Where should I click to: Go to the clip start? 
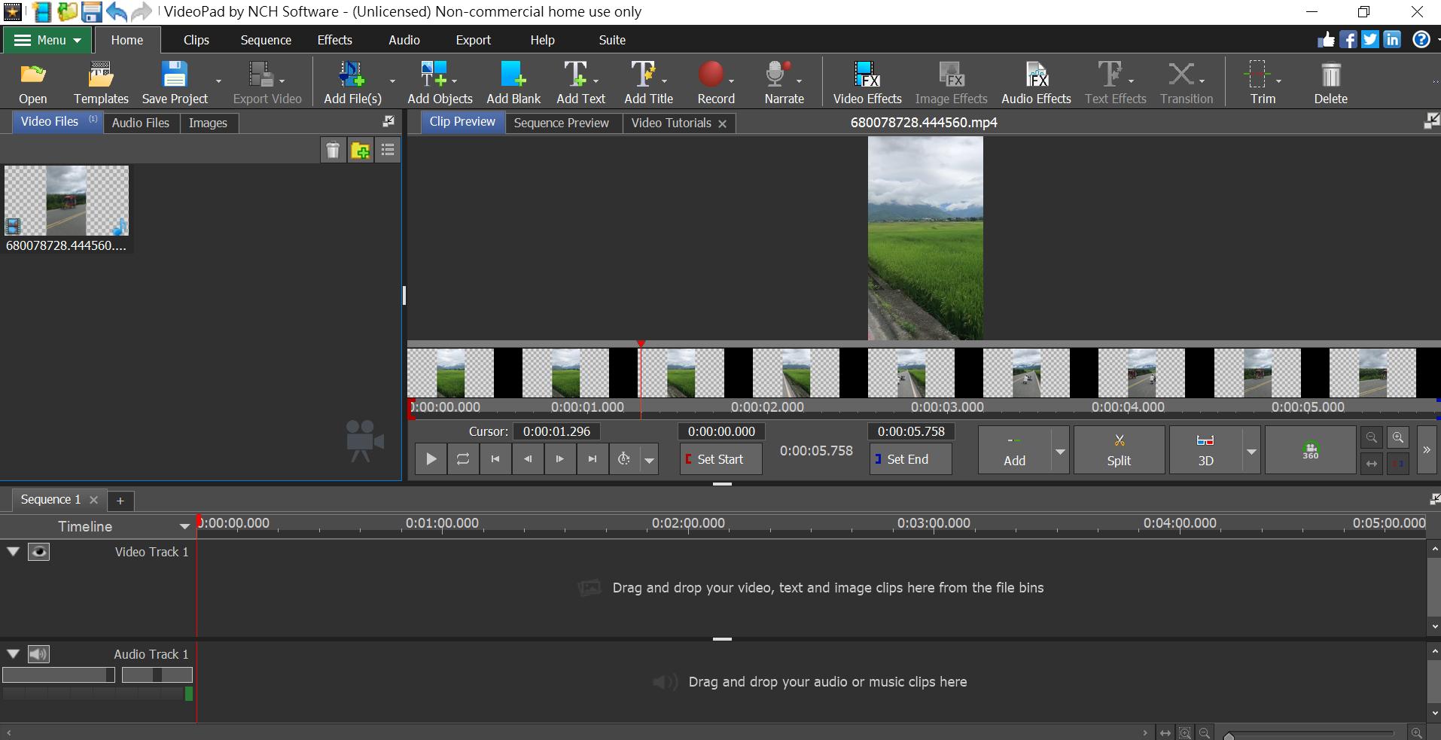[x=495, y=458]
